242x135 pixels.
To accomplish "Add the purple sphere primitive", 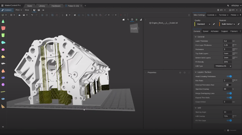I will coord(3,85).
